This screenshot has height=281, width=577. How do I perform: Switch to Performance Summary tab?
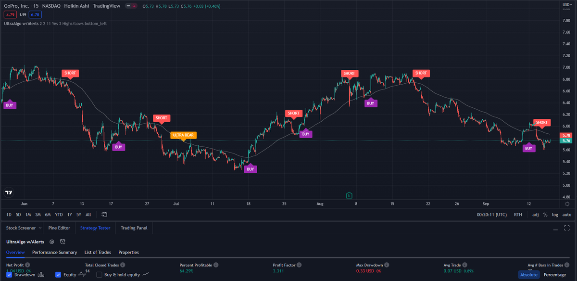pyautogui.click(x=54, y=252)
